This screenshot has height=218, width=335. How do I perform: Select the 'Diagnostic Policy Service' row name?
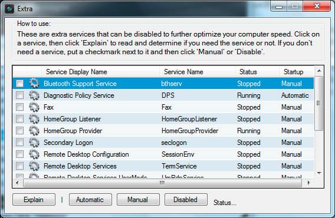click(x=79, y=95)
